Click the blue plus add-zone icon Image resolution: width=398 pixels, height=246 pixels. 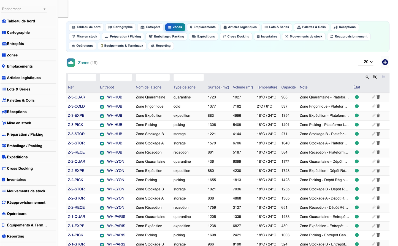point(385,62)
